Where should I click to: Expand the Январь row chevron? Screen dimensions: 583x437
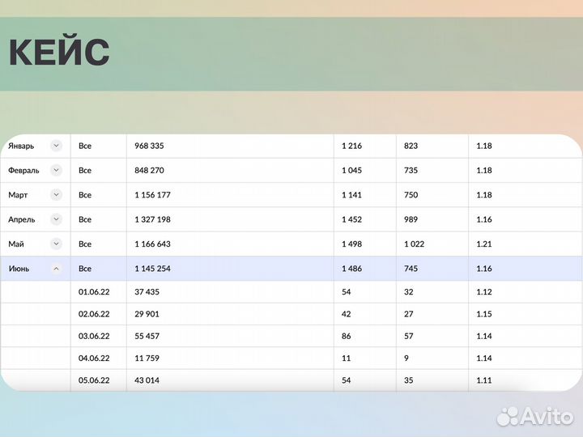(56, 146)
